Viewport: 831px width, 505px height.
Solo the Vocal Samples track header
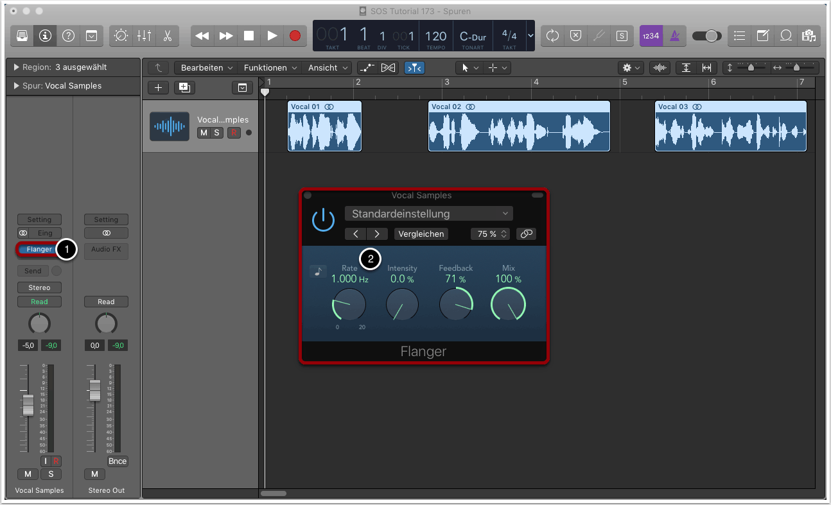pyautogui.click(x=216, y=133)
